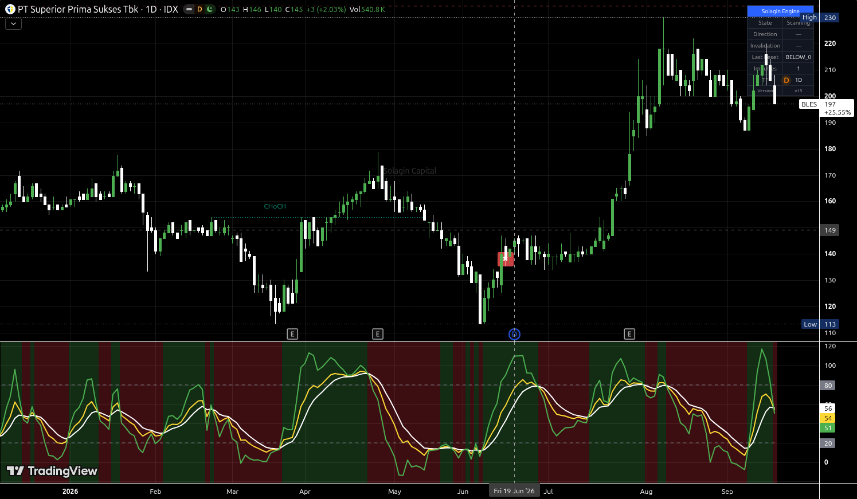Open the earnings E marker near April
This screenshot has height=499, width=857.
pyautogui.click(x=292, y=334)
